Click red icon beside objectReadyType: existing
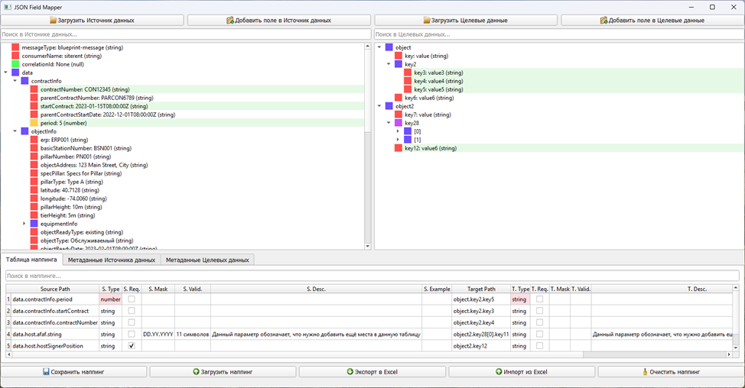This screenshot has width=745, height=388. [x=34, y=232]
